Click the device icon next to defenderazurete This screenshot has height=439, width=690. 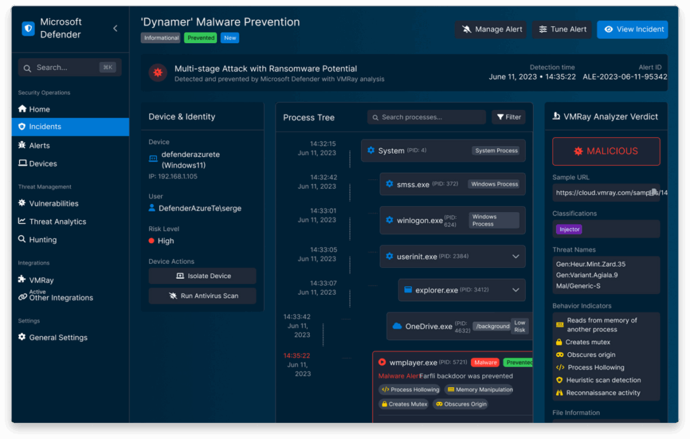tap(153, 159)
